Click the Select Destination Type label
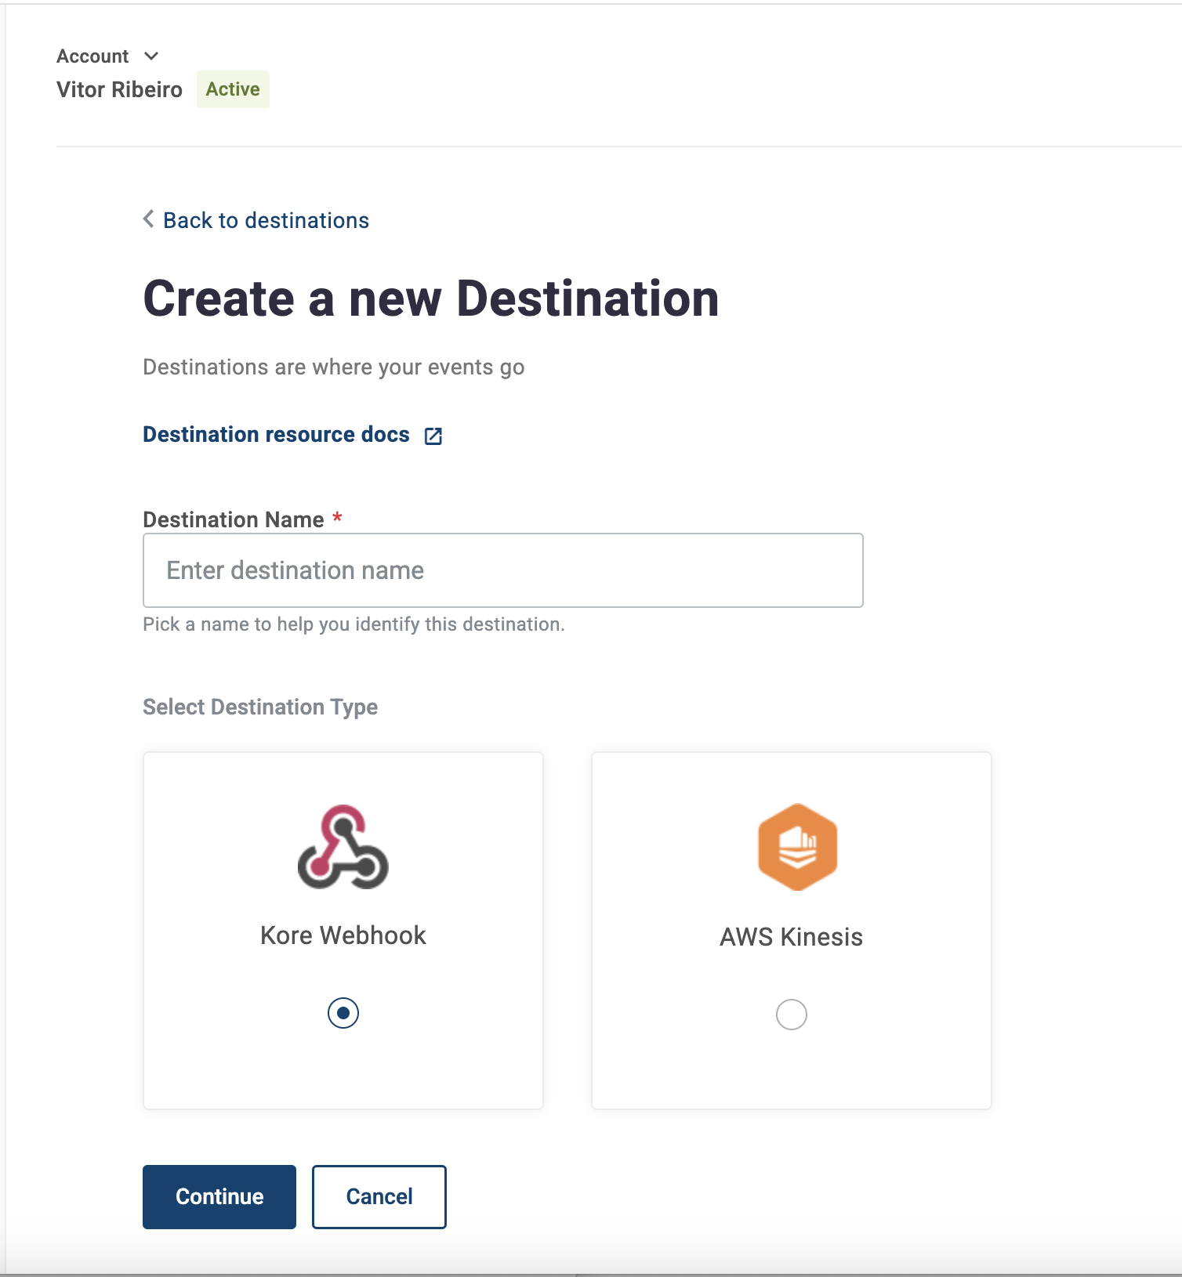This screenshot has width=1182, height=1277. tap(260, 707)
